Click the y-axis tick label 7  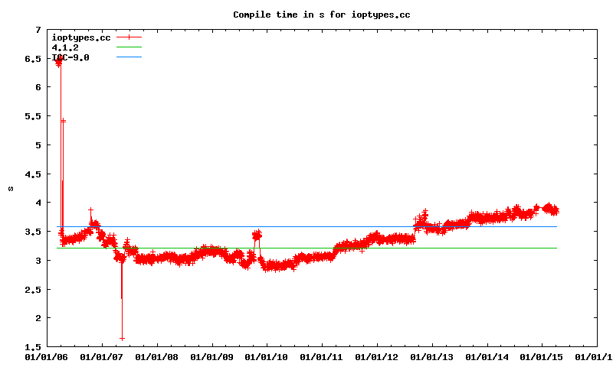point(38,30)
